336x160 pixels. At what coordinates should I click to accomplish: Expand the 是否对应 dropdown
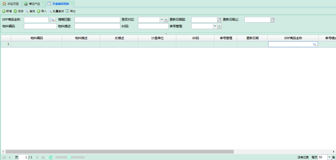click(x=162, y=20)
